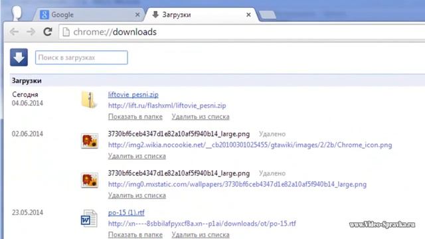Click the Google tab favicon

point(44,15)
